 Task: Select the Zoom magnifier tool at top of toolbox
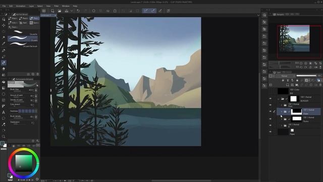pos(4,19)
